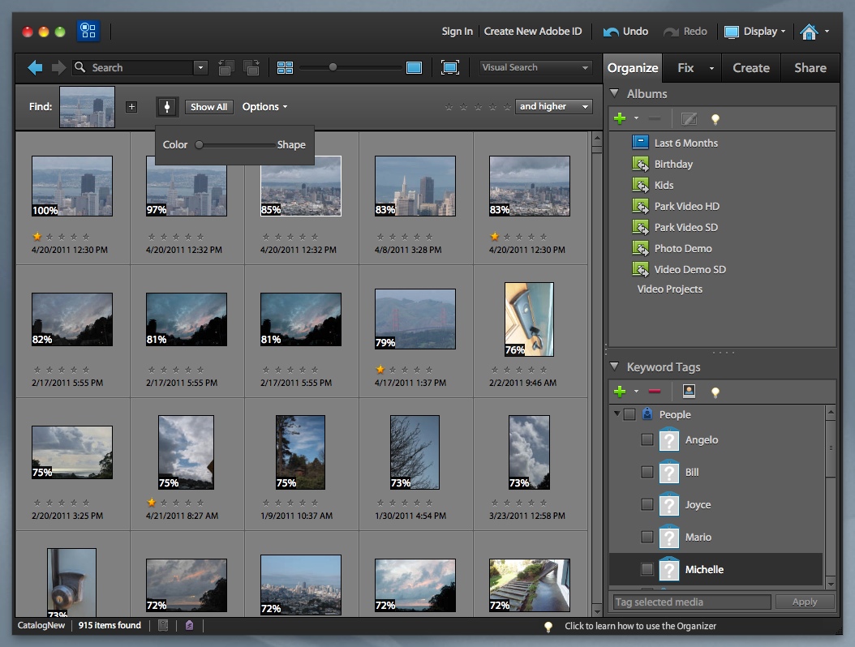Switch to full screen view icon
The width and height of the screenshot is (855, 647).
450,68
